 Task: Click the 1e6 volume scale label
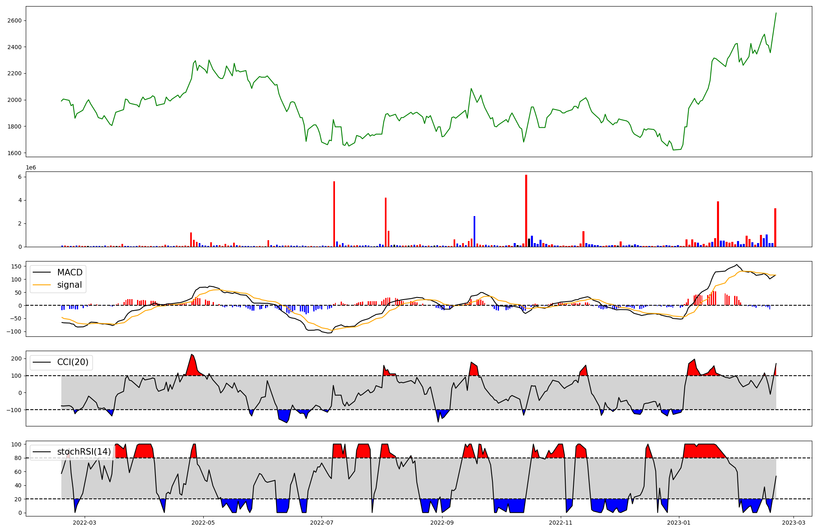tap(31, 168)
